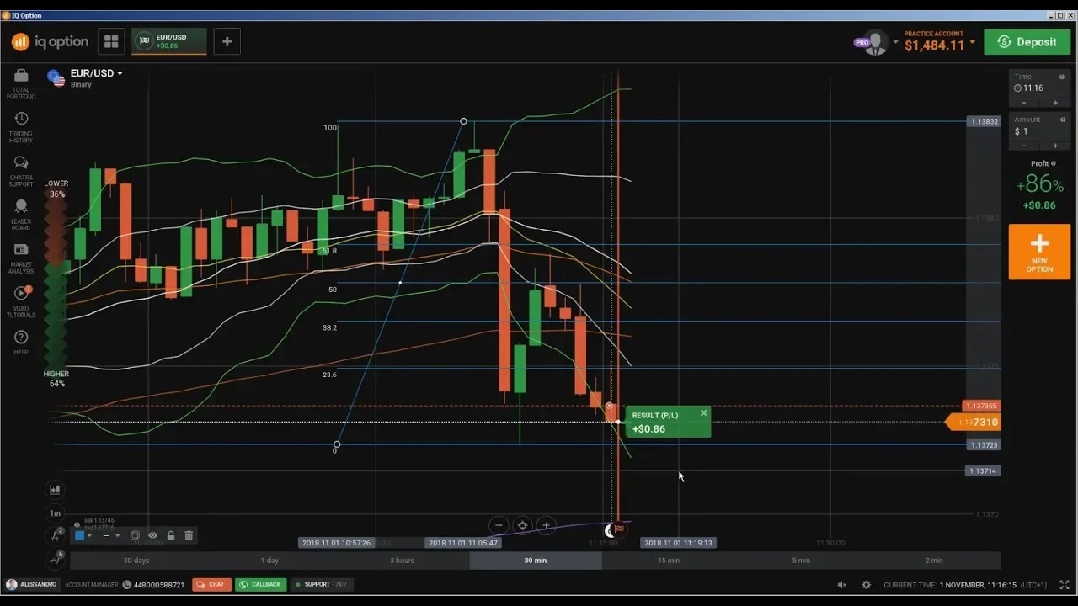Open the Leader Board sidebar icon
The height and width of the screenshot is (606, 1078).
pos(21,215)
